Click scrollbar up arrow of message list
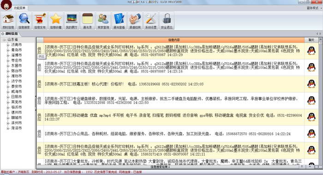323x175 pixels. (320, 39)
